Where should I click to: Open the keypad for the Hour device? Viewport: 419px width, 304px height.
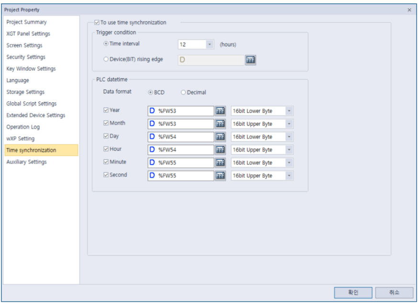221,150
